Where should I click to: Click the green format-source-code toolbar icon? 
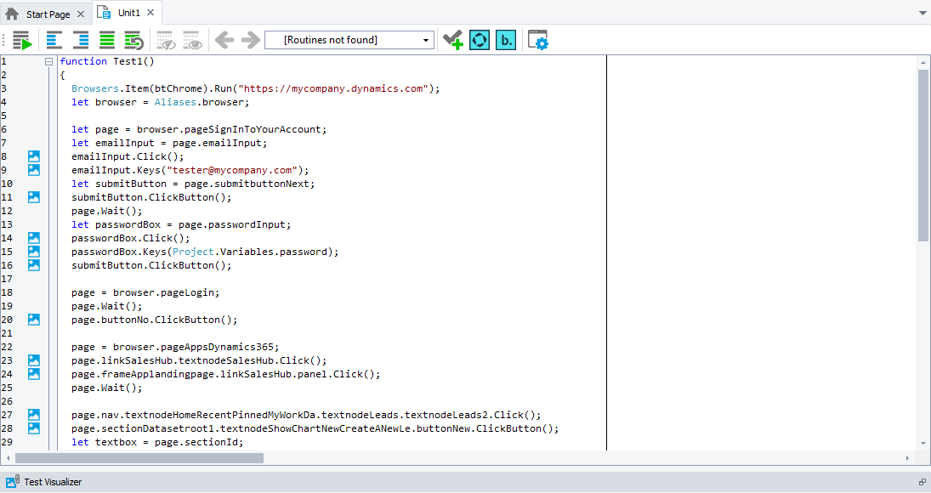[105, 39]
